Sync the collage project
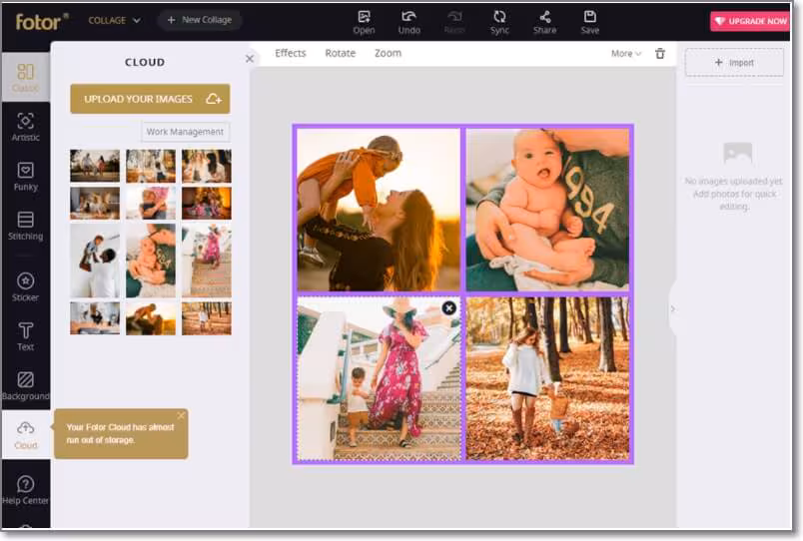This screenshot has width=803, height=541. pyautogui.click(x=499, y=23)
